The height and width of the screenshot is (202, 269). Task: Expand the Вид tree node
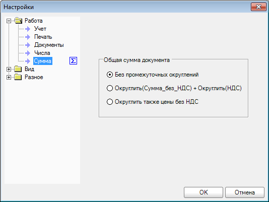[9, 69]
